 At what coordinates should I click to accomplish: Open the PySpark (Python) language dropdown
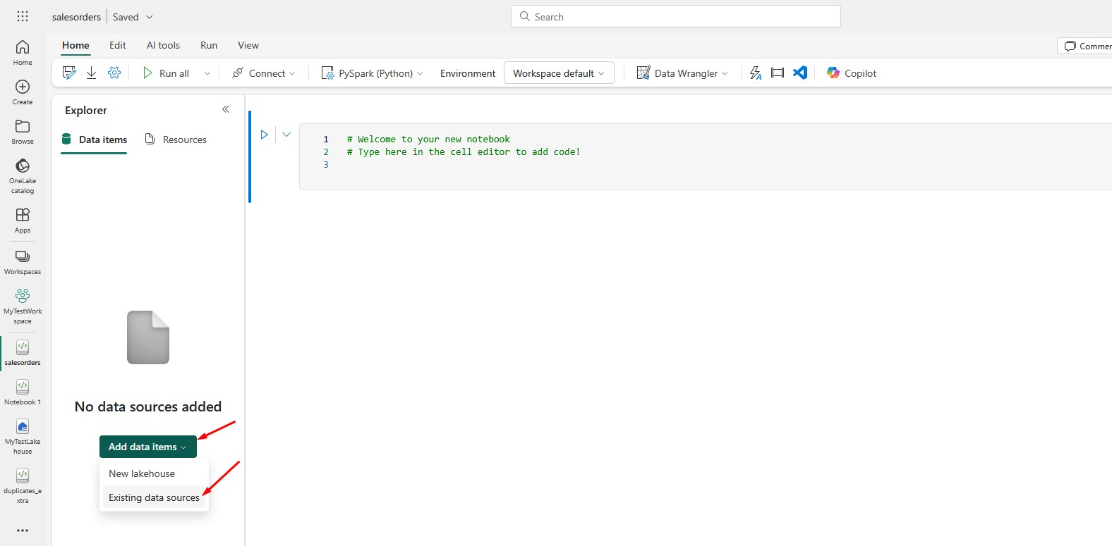[x=372, y=73]
